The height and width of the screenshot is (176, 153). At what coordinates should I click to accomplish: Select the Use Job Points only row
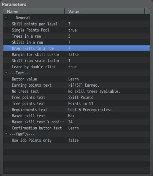coord(76,140)
